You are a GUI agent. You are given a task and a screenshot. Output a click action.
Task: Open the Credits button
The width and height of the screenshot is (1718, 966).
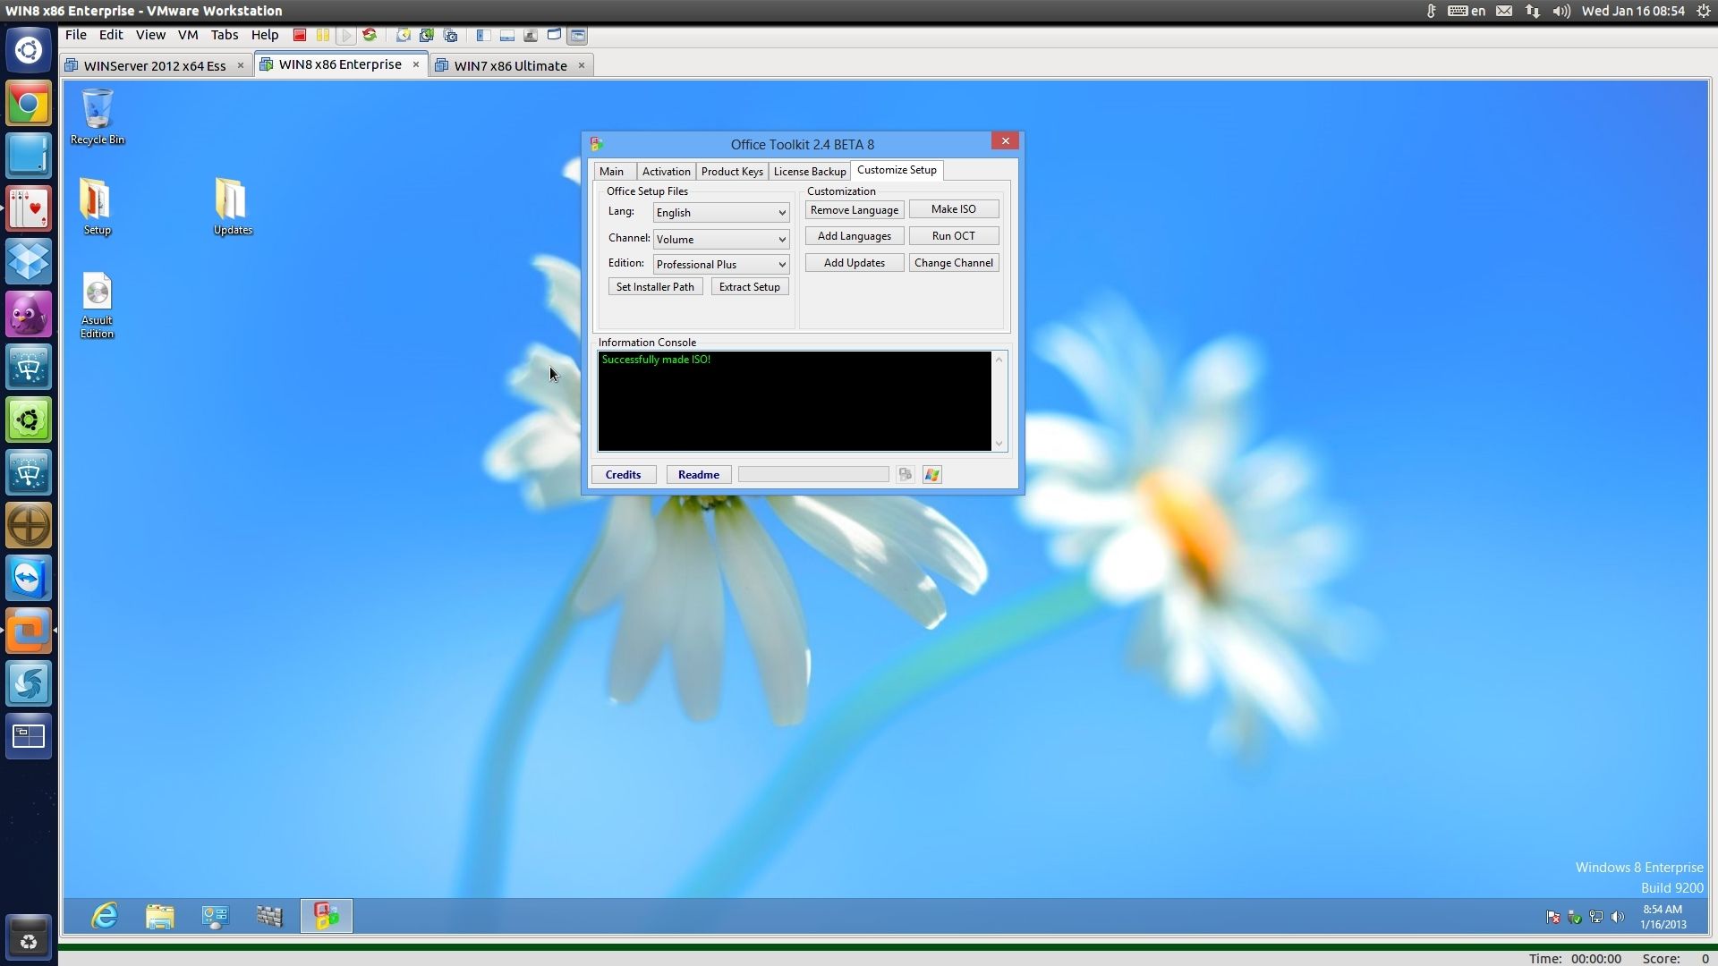624,475
